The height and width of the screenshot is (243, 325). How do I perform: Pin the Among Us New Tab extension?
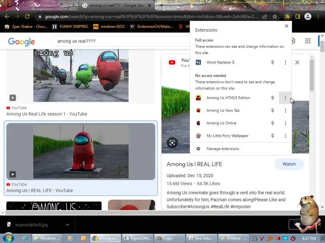coord(273,110)
